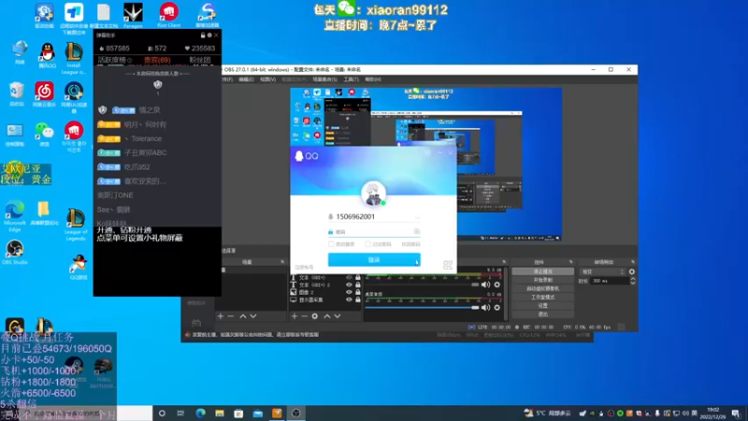Pop out the controls dock panel
This screenshot has width=748, height=421.
pos(571,262)
